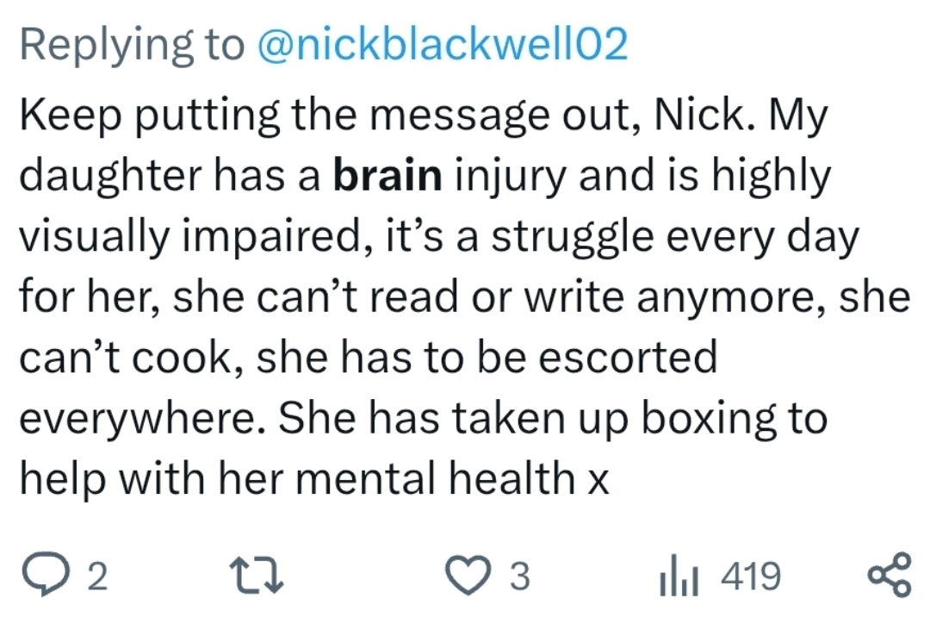Image resolution: width=930 pixels, height=636 pixels.
Task: Click the word 'daughter' in the tweet
Action: [111, 177]
